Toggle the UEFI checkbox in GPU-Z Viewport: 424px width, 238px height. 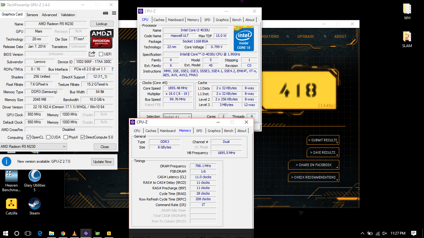click(x=101, y=54)
